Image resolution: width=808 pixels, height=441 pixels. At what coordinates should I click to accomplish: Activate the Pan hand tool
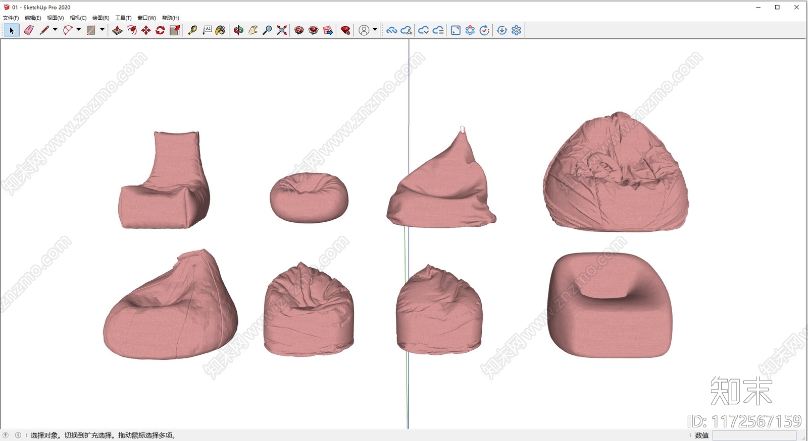[x=253, y=30]
